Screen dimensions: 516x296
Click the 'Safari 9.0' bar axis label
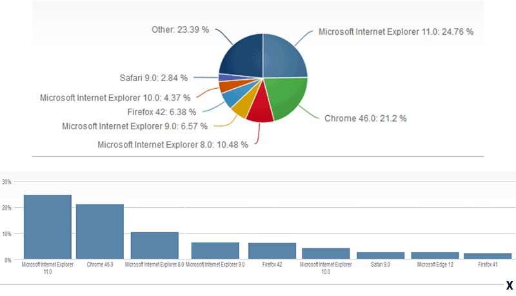pyautogui.click(x=381, y=264)
